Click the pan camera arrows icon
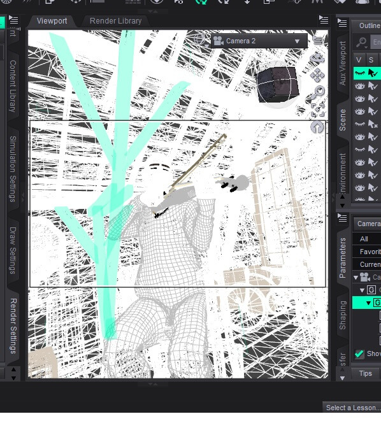 [317, 75]
